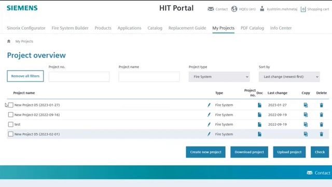
Task: Click envelope icon in footer Contact
Action: point(310,173)
